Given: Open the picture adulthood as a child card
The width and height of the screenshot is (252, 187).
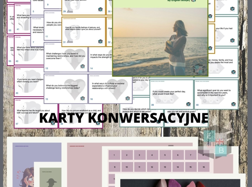Looking at the screenshot, I should pyautogui.click(x=81, y=116).
